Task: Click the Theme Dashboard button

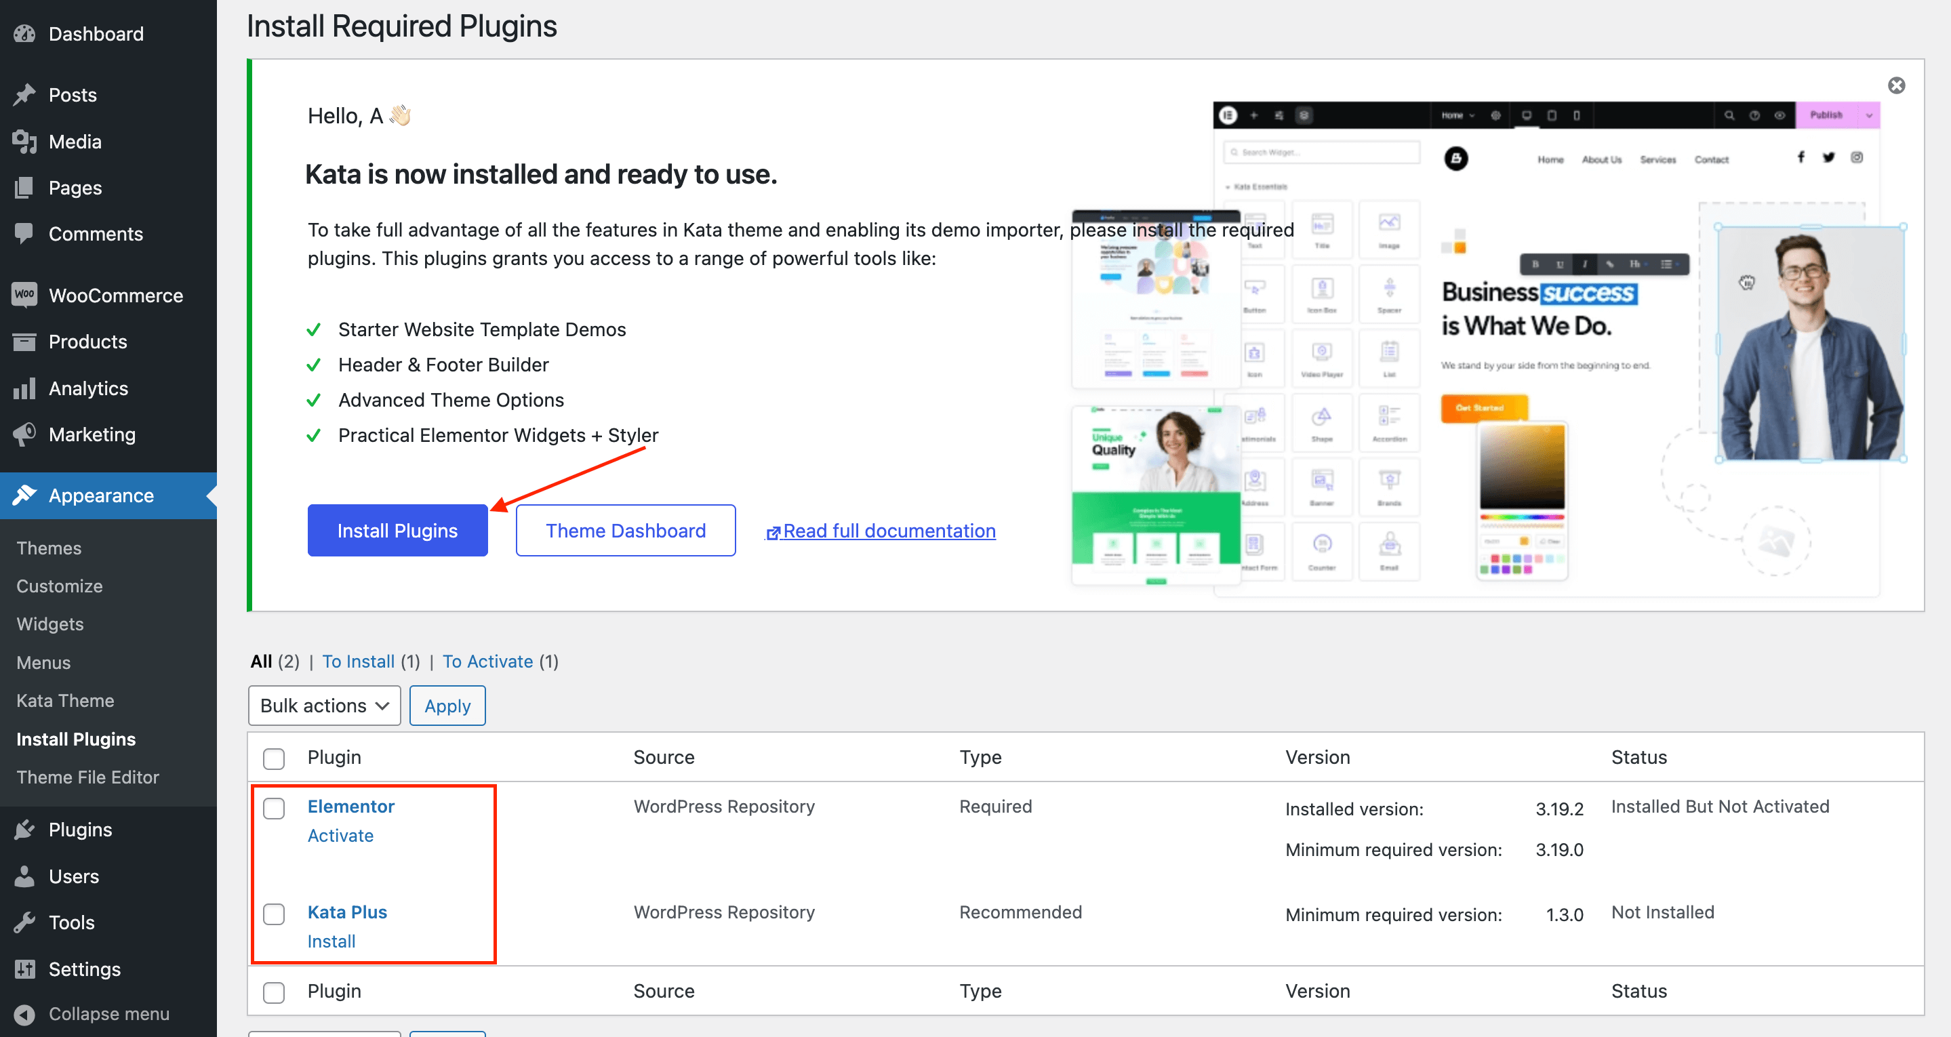Action: pos(625,531)
